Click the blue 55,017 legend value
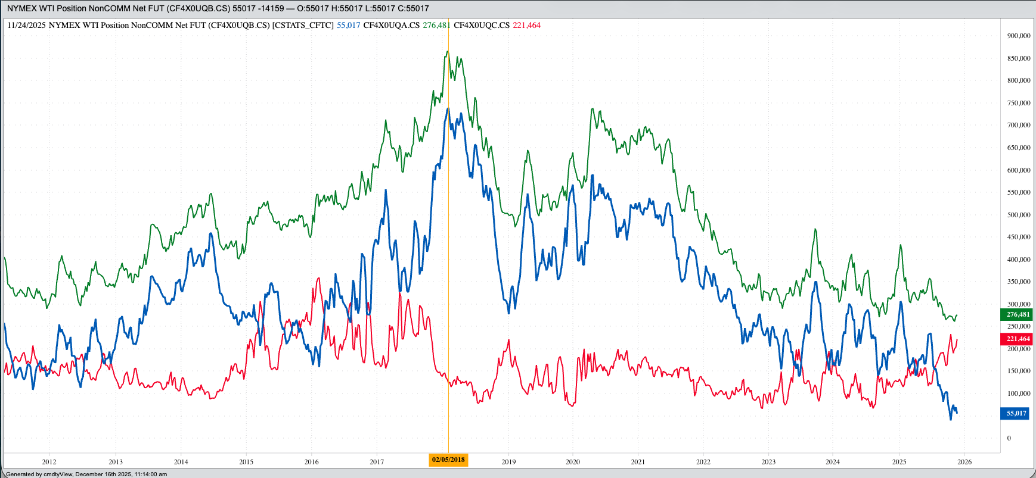Screen dimensions: 1036x478 coord(348,25)
